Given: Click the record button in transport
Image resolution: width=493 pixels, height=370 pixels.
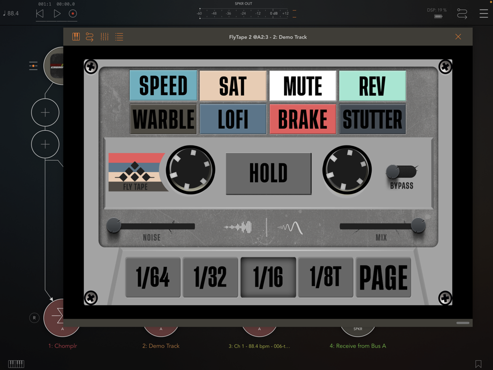Looking at the screenshot, I should tap(73, 13).
